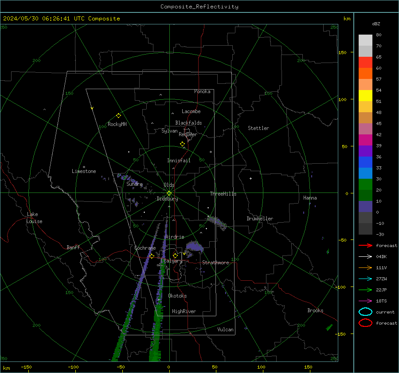Viewport: 399px width, 373px height.
Task: Click the white 80 dBZ color swatch
Action: pos(365,40)
